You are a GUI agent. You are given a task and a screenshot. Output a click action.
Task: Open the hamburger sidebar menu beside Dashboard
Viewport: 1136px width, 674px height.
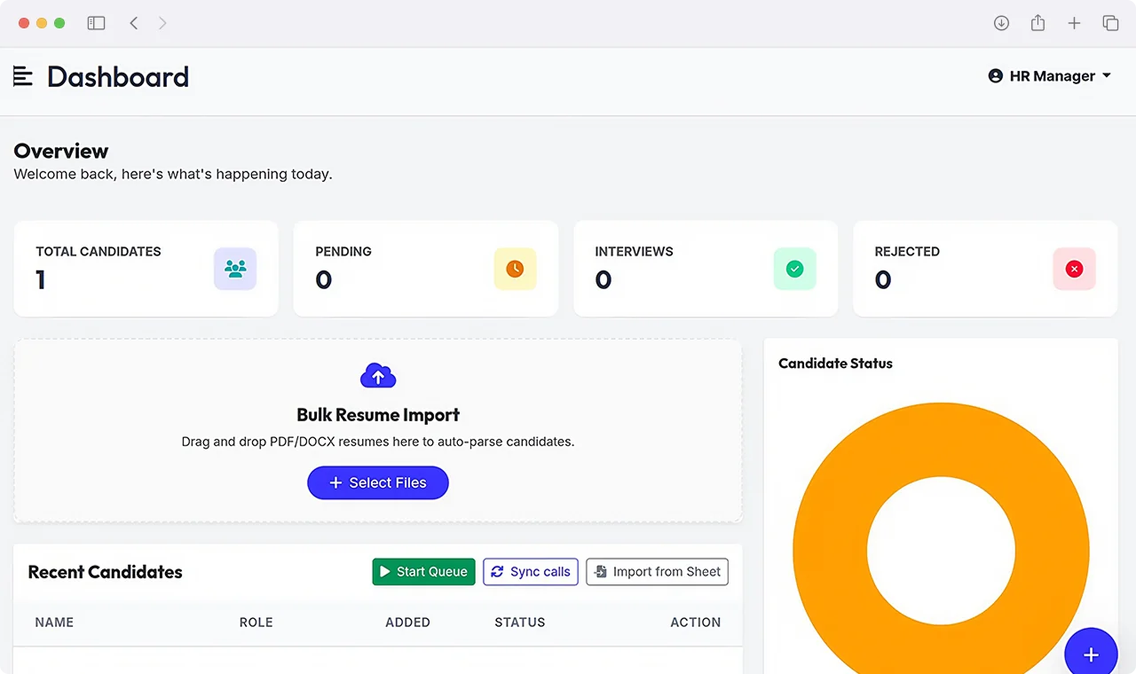click(23, 76)
